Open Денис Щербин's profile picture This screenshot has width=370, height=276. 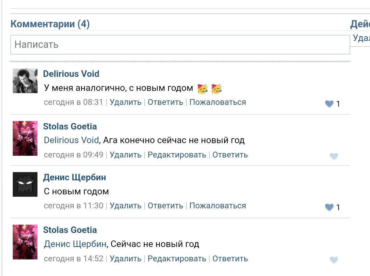[25, 184]
